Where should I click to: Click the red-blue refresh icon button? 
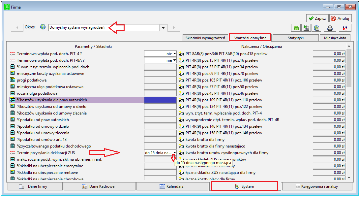345,28
